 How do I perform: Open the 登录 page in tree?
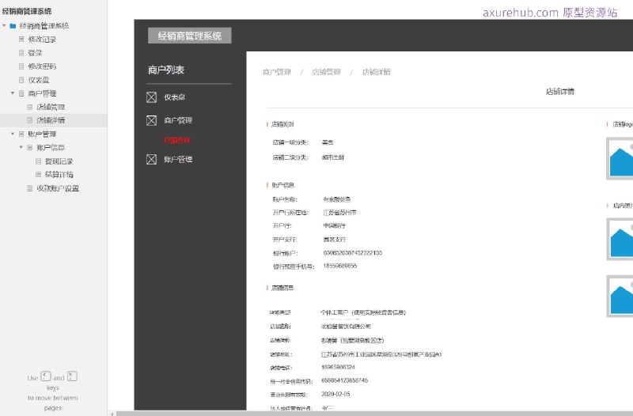(35, 53)
